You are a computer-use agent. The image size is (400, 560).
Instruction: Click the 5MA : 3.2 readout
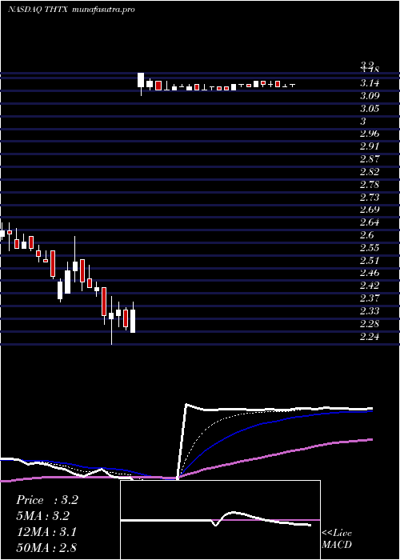pyautogui.click(x=42, y=516)
